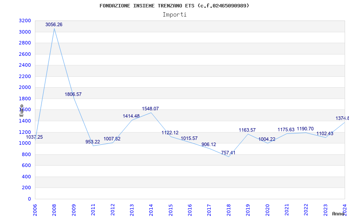Click the x-axis year 2022

[306, 210]
